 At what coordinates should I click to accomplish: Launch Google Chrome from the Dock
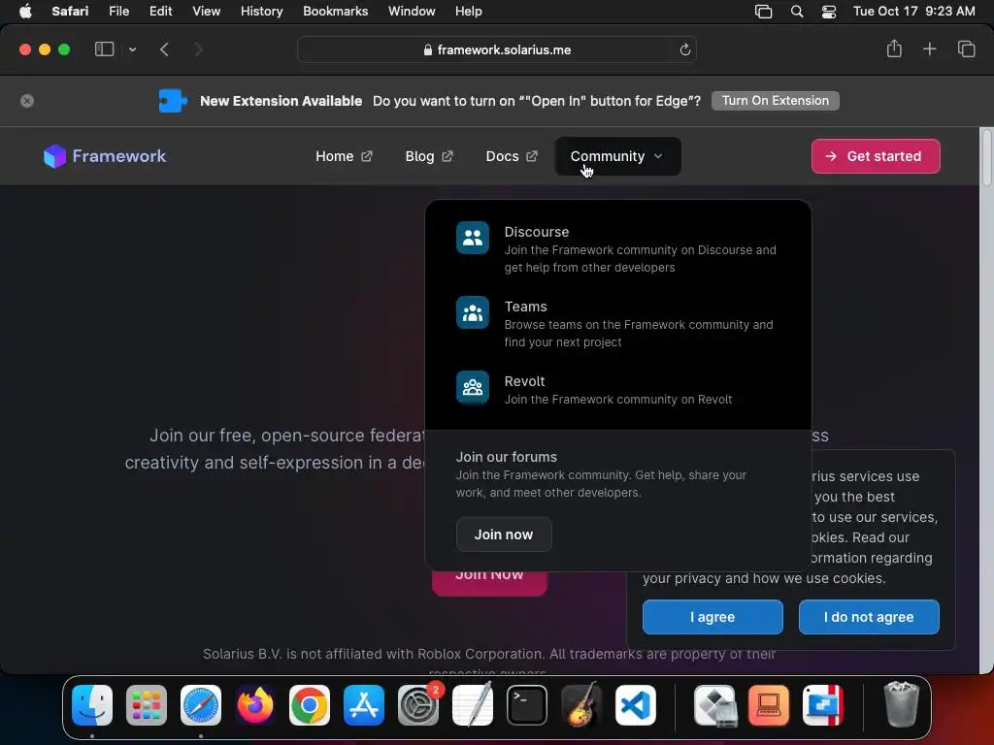coord(310,705)
